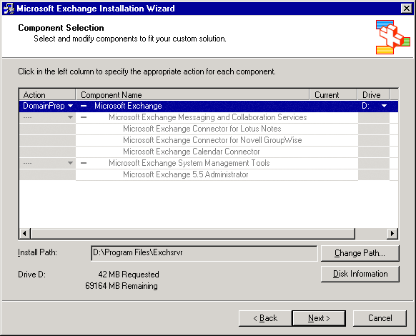Open Disk Information dialog
Viewport: 416px width, 336px height.
[360, 274]
